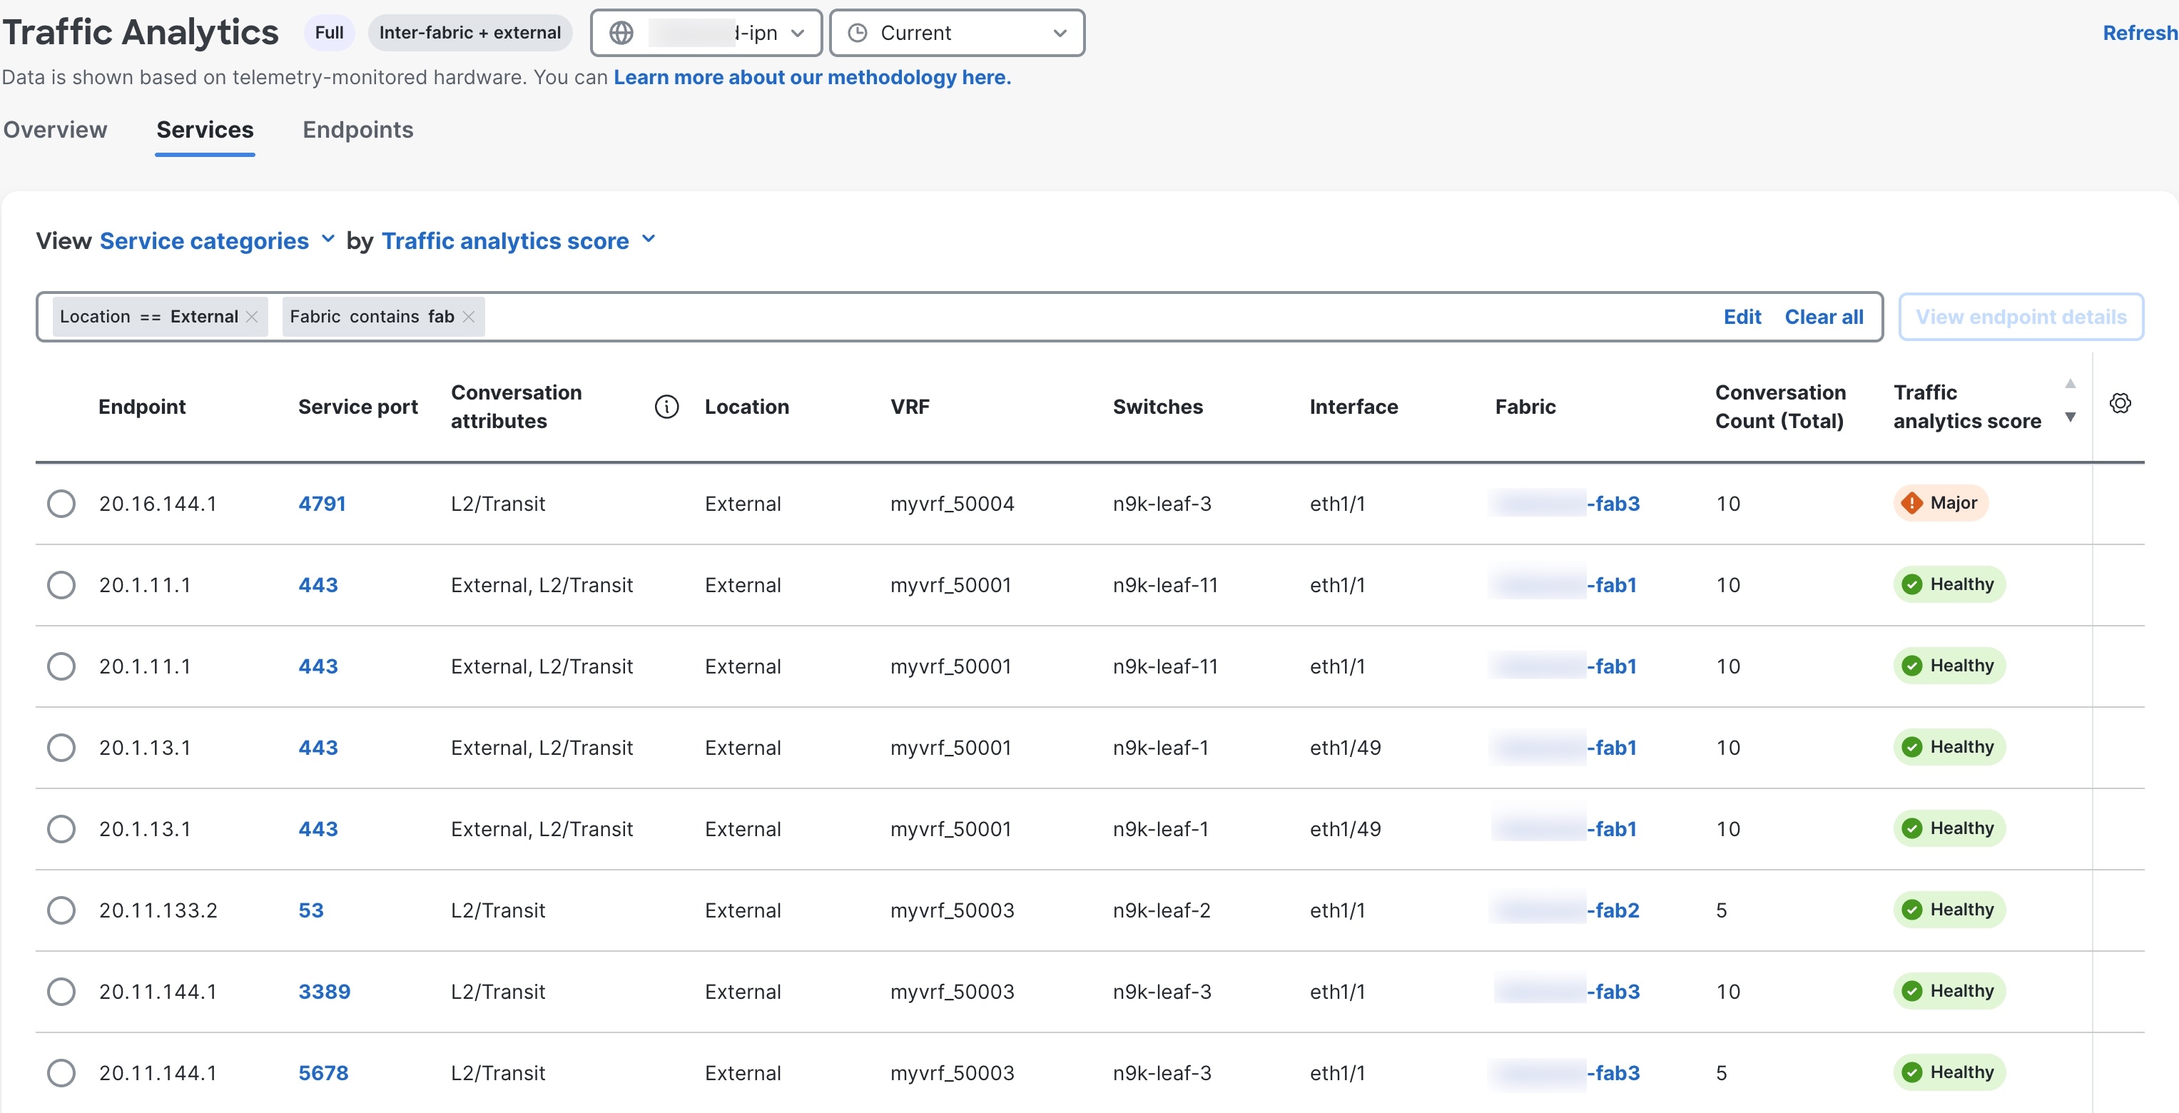Click Healthy badge for n9k-leaf-2 row
The height and width of the screenshot is (1113, 2179).
1949,909
